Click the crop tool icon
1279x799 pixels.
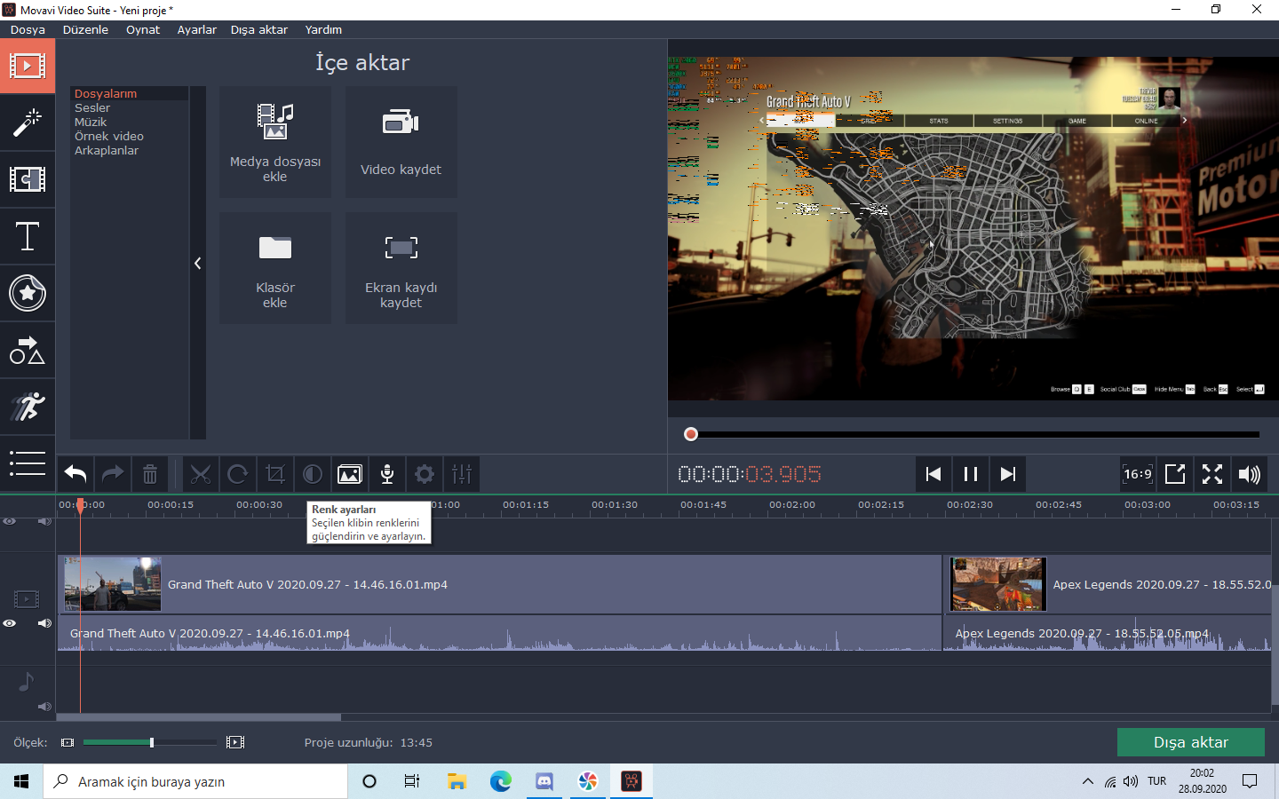pos(275,474)
